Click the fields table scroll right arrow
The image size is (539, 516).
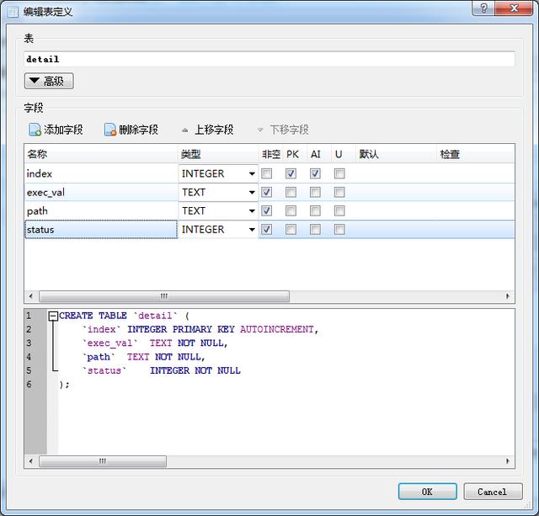coord(508,296)
